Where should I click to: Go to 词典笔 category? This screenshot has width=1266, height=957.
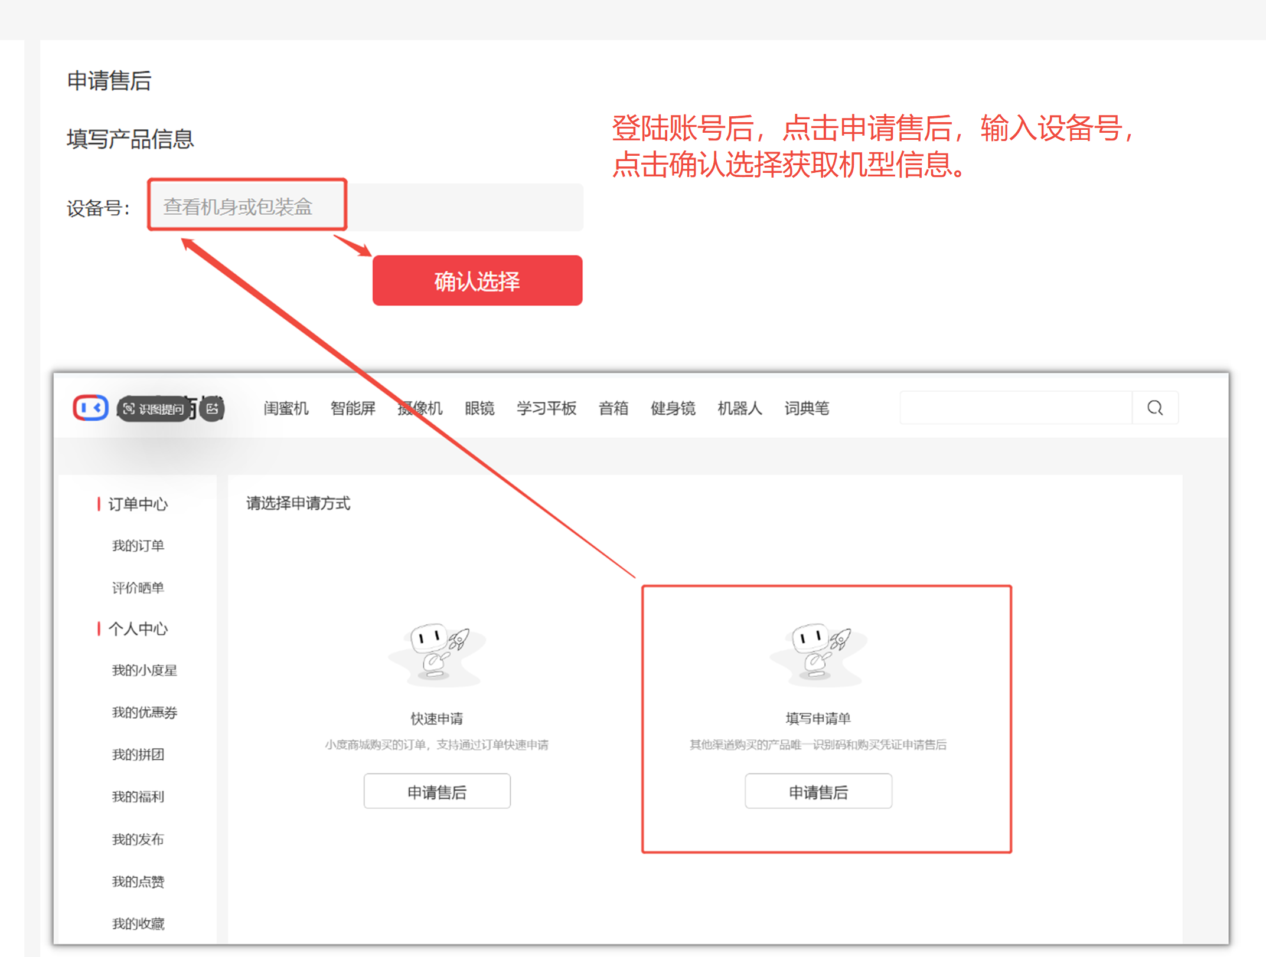806,408
